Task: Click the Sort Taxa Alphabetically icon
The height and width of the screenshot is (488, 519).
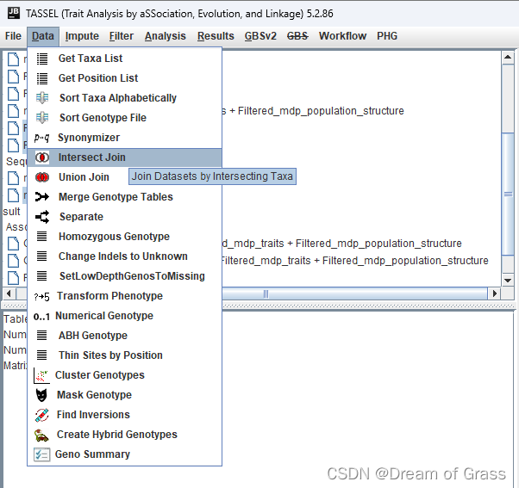Action: (42, 98)
